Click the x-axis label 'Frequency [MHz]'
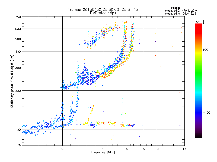Image resolution: width=217 pixels, height=162 pixels. coord(103,152)
